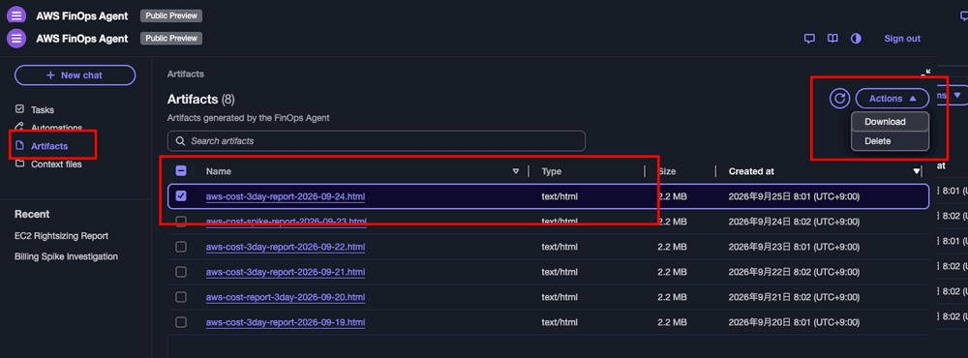This screenshot has height=358, width=968.
Task: Open aws-cost-3day-report-2026-09-21.html link
Action: pos(286,272)
